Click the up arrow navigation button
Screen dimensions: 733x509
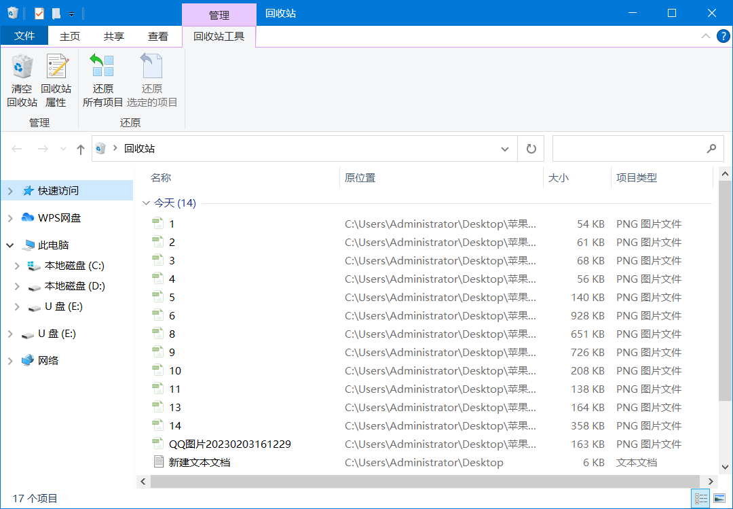click(x=81, y=149)
